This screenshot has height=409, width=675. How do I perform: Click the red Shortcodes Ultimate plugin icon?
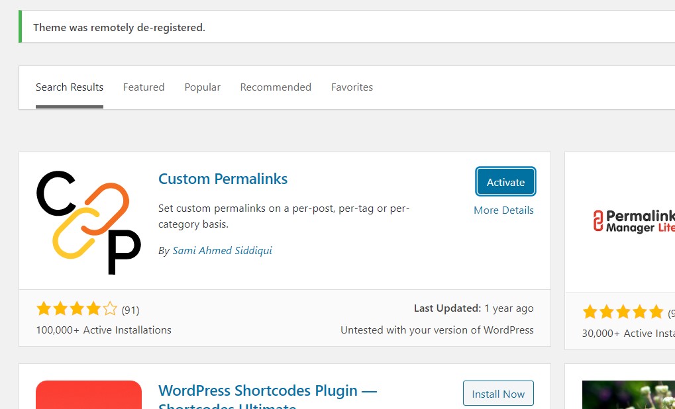88,394
